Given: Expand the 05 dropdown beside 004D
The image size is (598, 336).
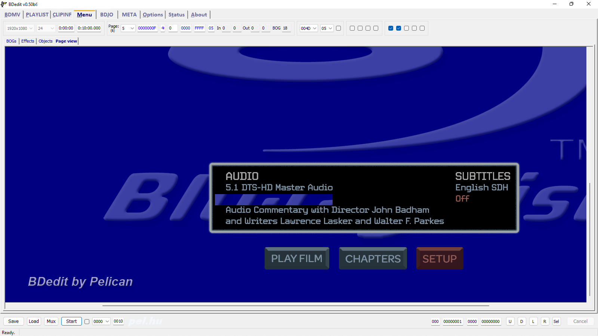Looking at the screenshot, I should coord(327,28).
